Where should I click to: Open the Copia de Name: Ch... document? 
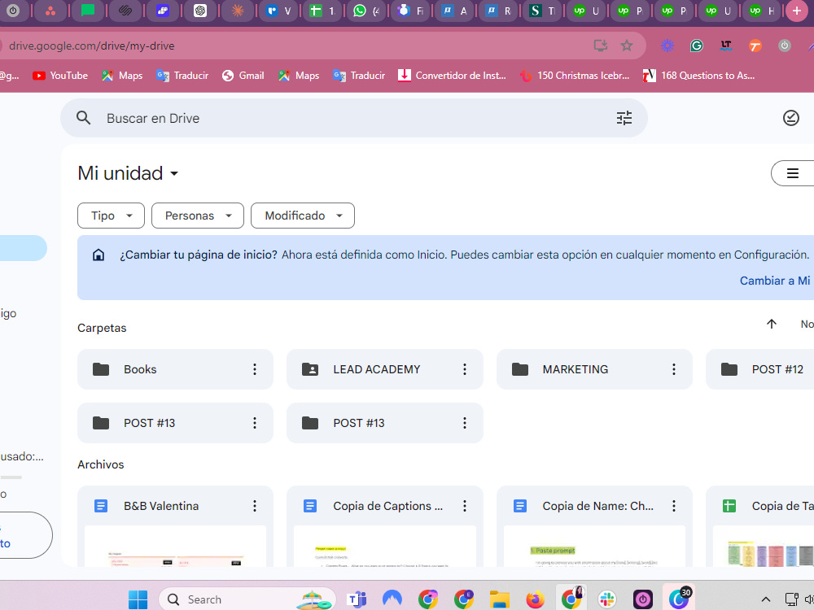pyautogui.click(x=597, y=506)
